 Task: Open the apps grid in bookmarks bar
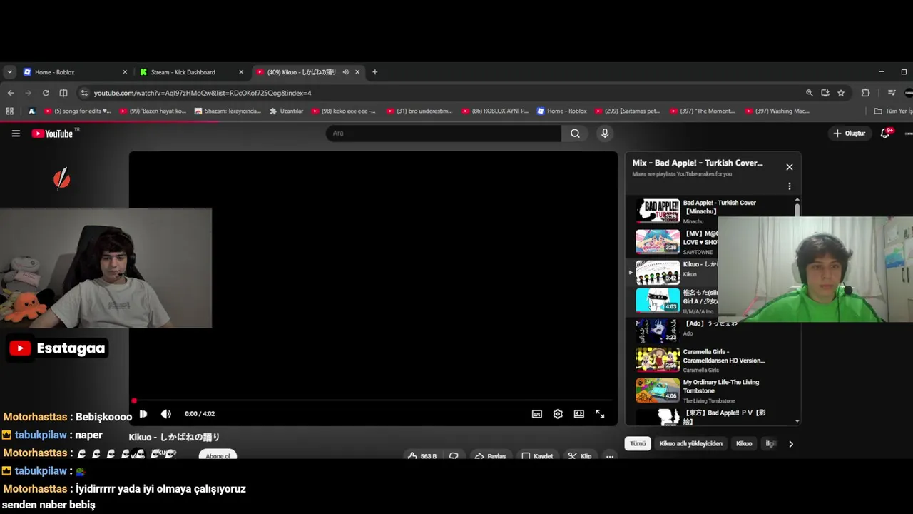pos(9,111)
